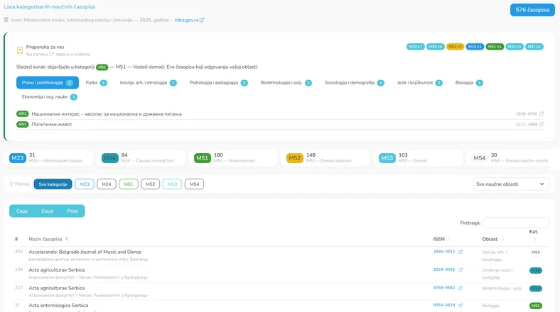Viewport: 560px width, 312px height.
Task: Sort table by Oblast column
Action: coord(493,239)
